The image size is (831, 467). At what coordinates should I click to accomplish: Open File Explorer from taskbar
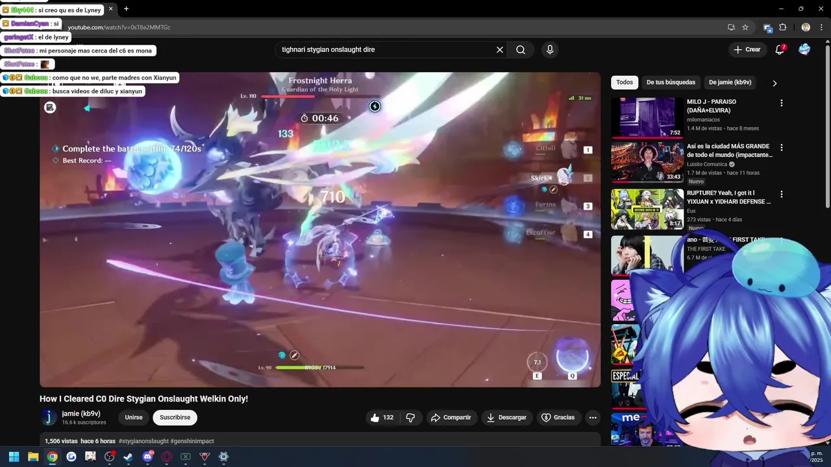pos(33,457)
